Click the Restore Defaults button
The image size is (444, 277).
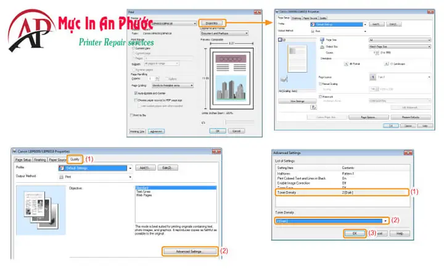(x=411, y=117)
